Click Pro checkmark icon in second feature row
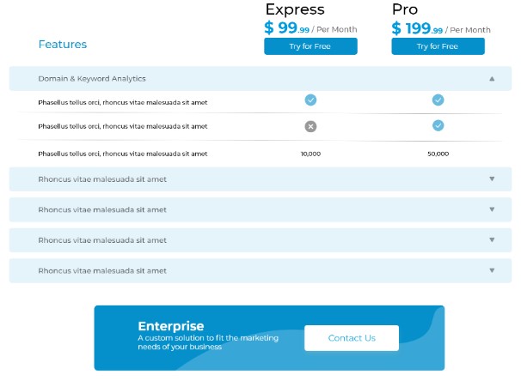This screenshot has height=381, width=521. click(x=438, y=125)
